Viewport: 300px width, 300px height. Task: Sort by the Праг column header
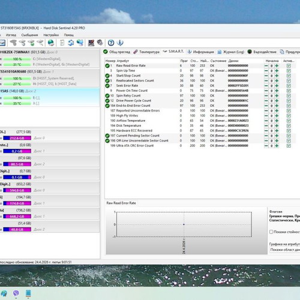pos(184,61)
